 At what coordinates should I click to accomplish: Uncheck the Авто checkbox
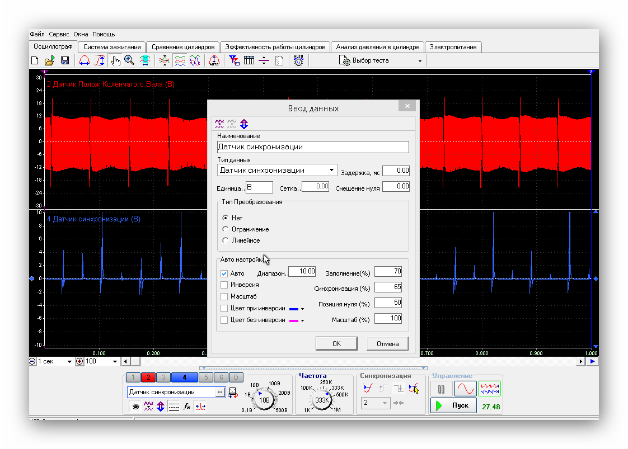[224, 274]
